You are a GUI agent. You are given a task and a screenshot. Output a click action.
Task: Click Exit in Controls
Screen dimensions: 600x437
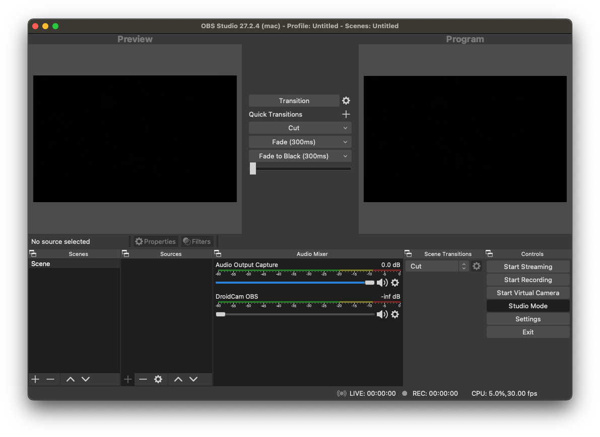[528, 332]
